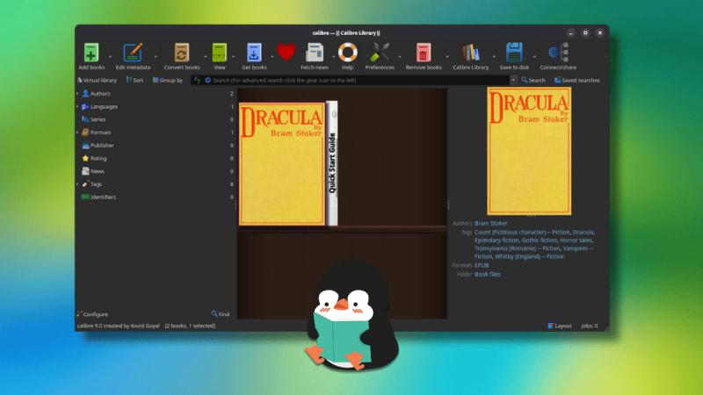Open the search history dropdown arrow
The width and height of the screenshot is (703, 395).
point(513,80)
